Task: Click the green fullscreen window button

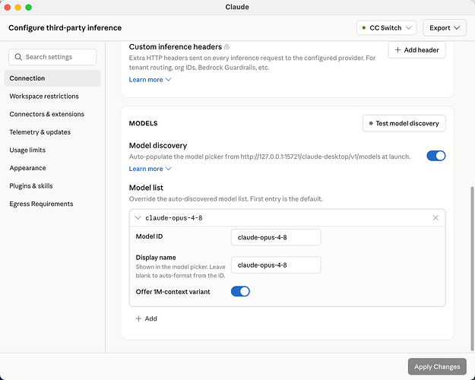Action: tap(28, 8)
